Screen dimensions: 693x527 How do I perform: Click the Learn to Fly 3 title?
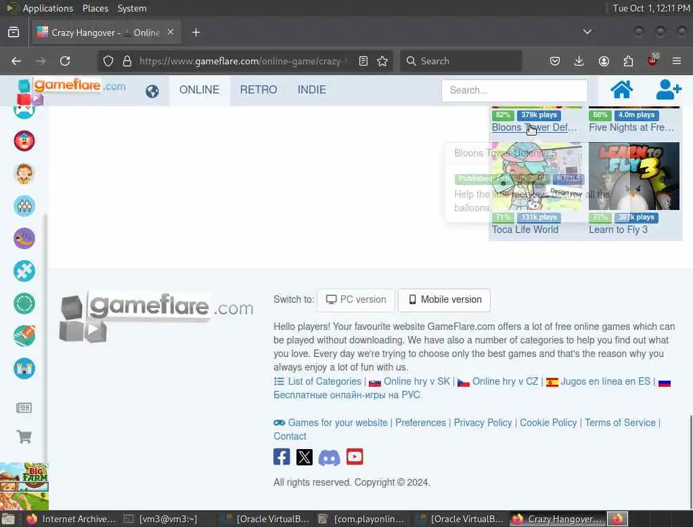[x=618, y=230]
